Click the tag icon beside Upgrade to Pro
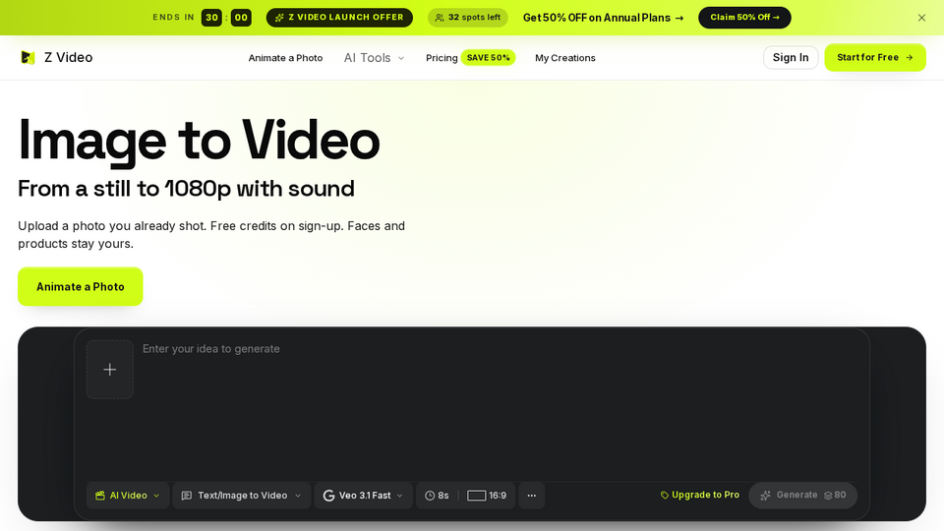 (665, 495)
